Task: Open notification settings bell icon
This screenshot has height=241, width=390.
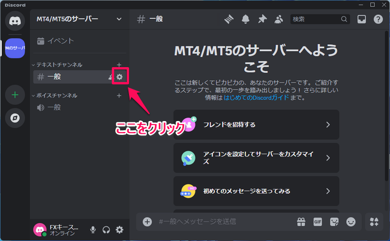Action: click(x=245, y=19)
